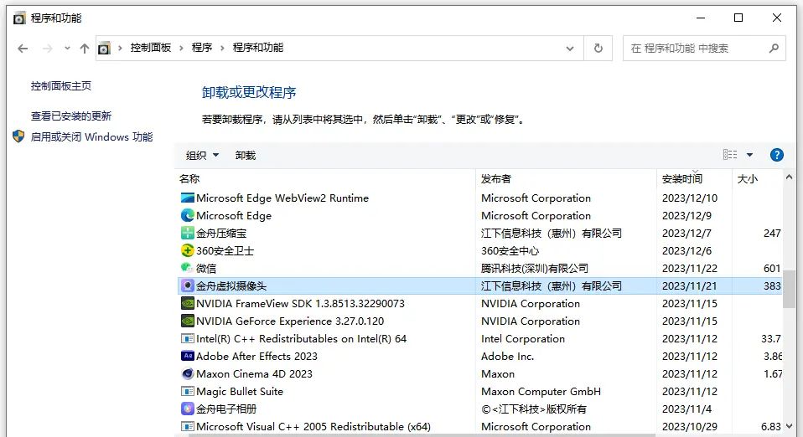803x437 pixels.
Task: Click the 金舟电子相册 program icon
Action: tap(188, 409)
